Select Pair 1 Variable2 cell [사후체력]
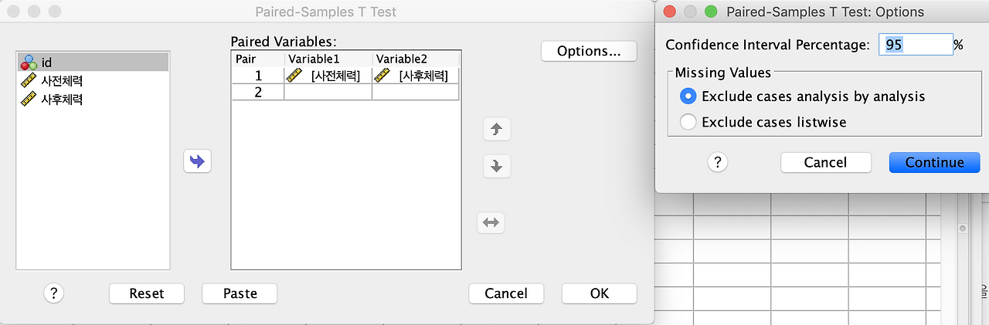 tap(416, 76)
